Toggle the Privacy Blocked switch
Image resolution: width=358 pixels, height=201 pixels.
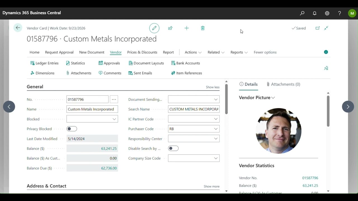click(72, 129)
